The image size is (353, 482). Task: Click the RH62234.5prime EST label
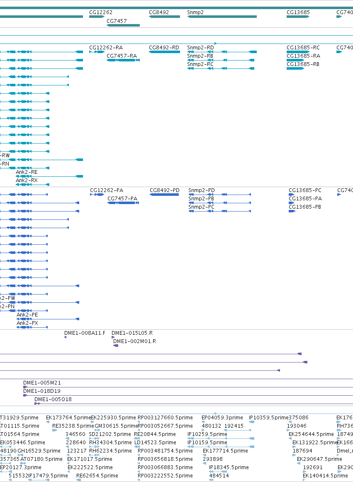click(110, 451)
